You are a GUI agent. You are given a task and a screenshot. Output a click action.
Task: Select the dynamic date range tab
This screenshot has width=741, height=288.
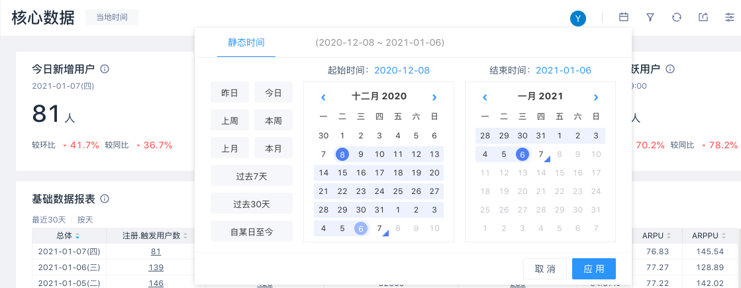tap(379, 42)
